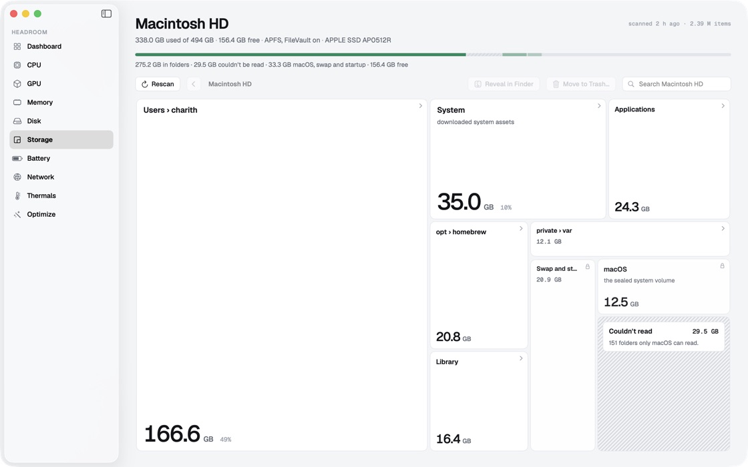Click the Macintosh HD breadcrumb
Viewport: 748px width, 467px height.
tap(230, 84)
